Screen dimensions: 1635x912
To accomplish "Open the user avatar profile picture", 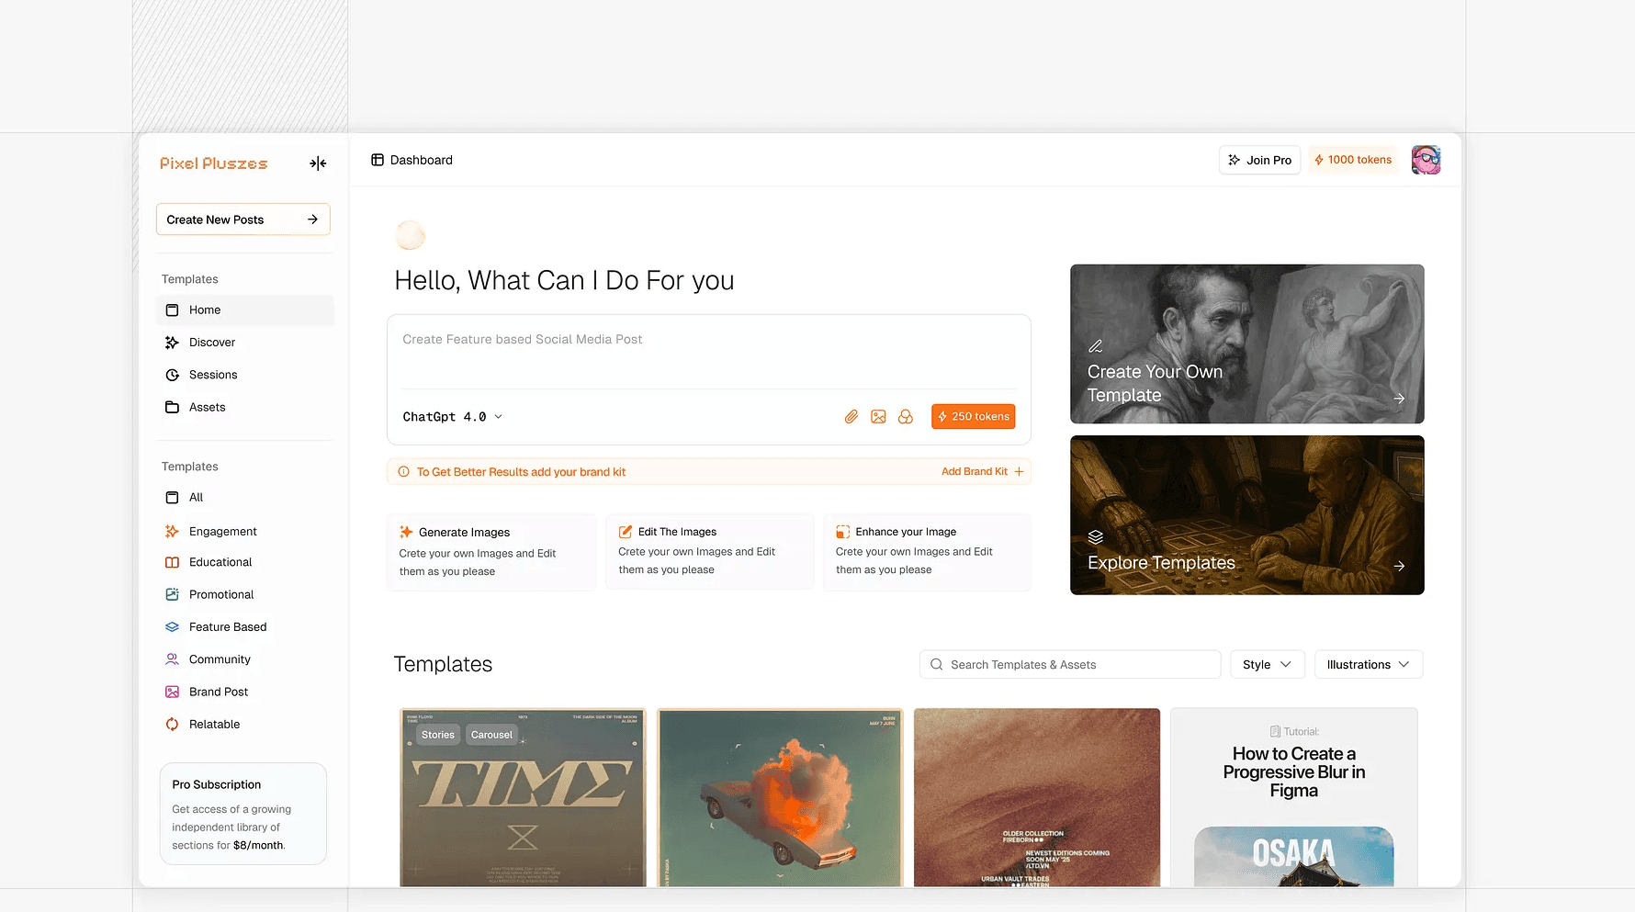I will tap(1426, 160).
